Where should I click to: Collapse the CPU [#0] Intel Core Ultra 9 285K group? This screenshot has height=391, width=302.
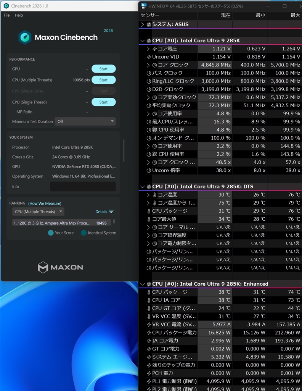tap(142, 40)
